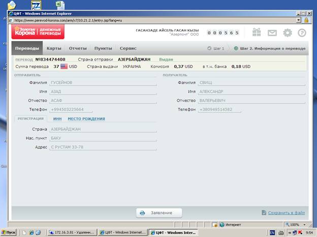Click the Интернет zone globe icon

click(222, 224)
